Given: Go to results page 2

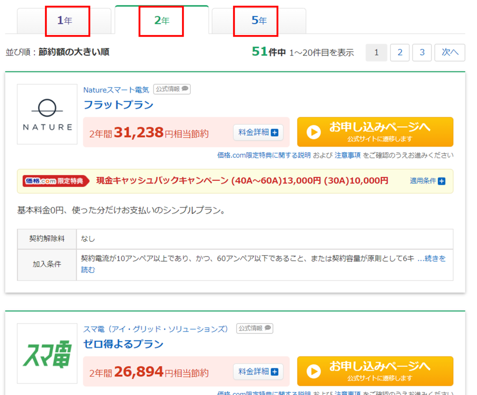Looking at the screenshot, I should [x=400, y=52].
